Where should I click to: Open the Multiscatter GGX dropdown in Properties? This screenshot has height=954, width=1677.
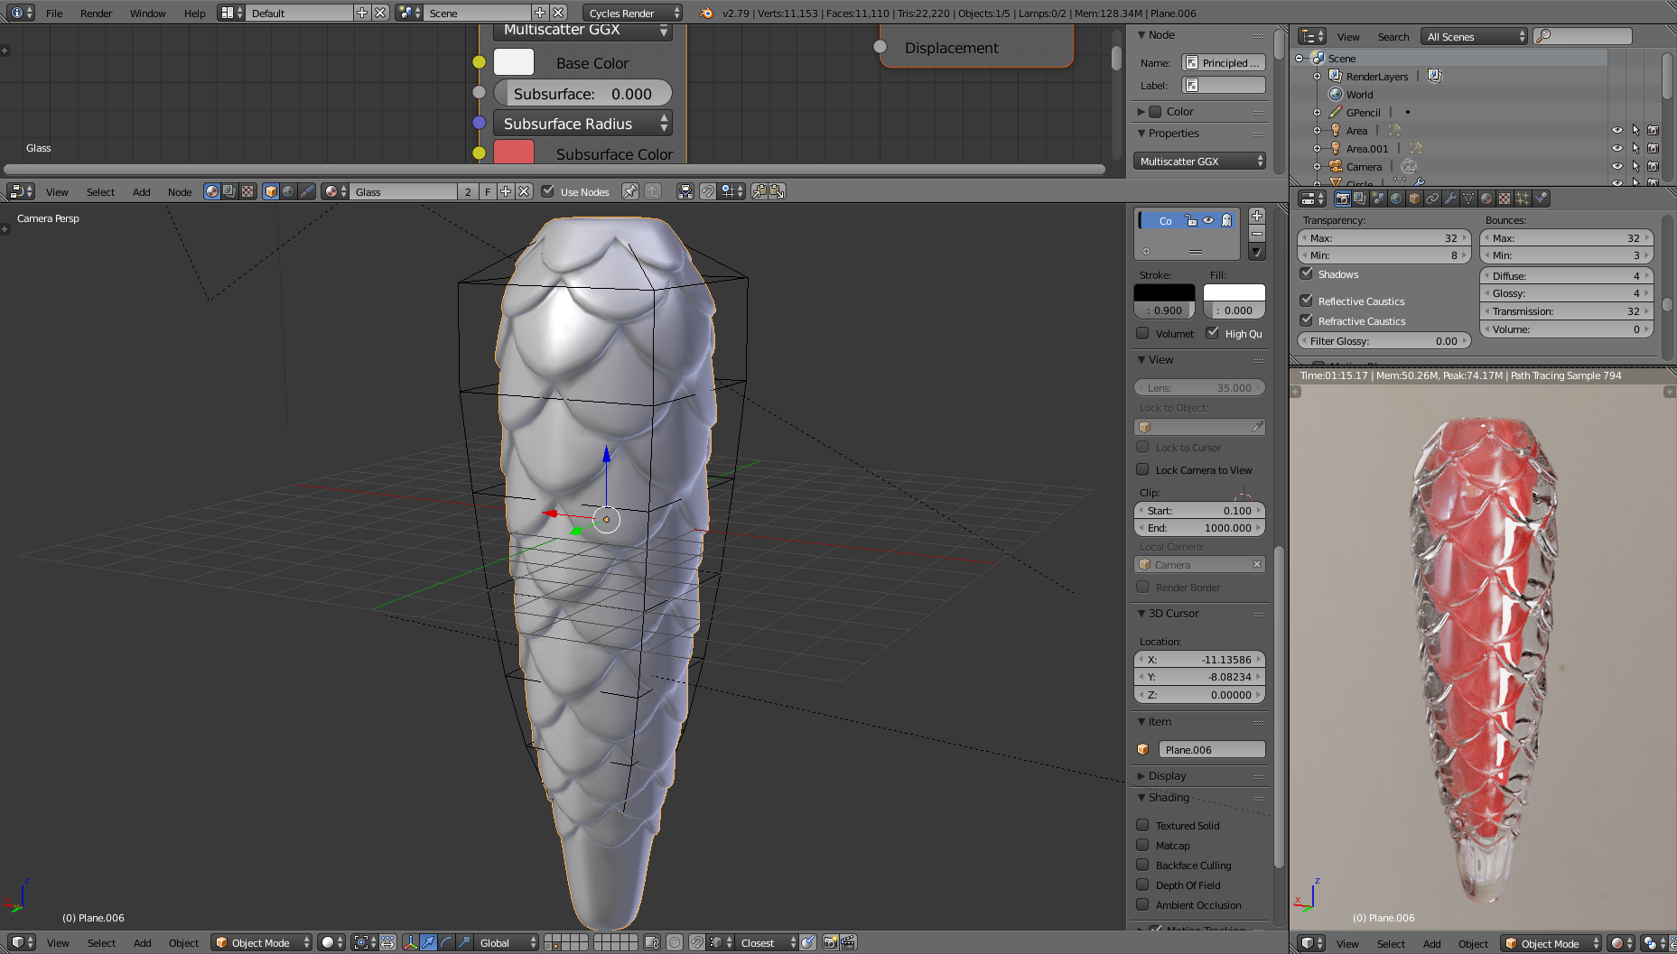tap(1199, 161)
